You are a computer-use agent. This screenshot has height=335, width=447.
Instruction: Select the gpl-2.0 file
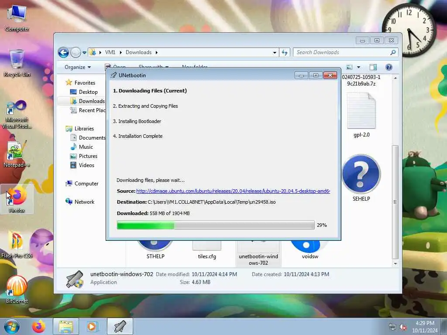[x=361, y=115]
